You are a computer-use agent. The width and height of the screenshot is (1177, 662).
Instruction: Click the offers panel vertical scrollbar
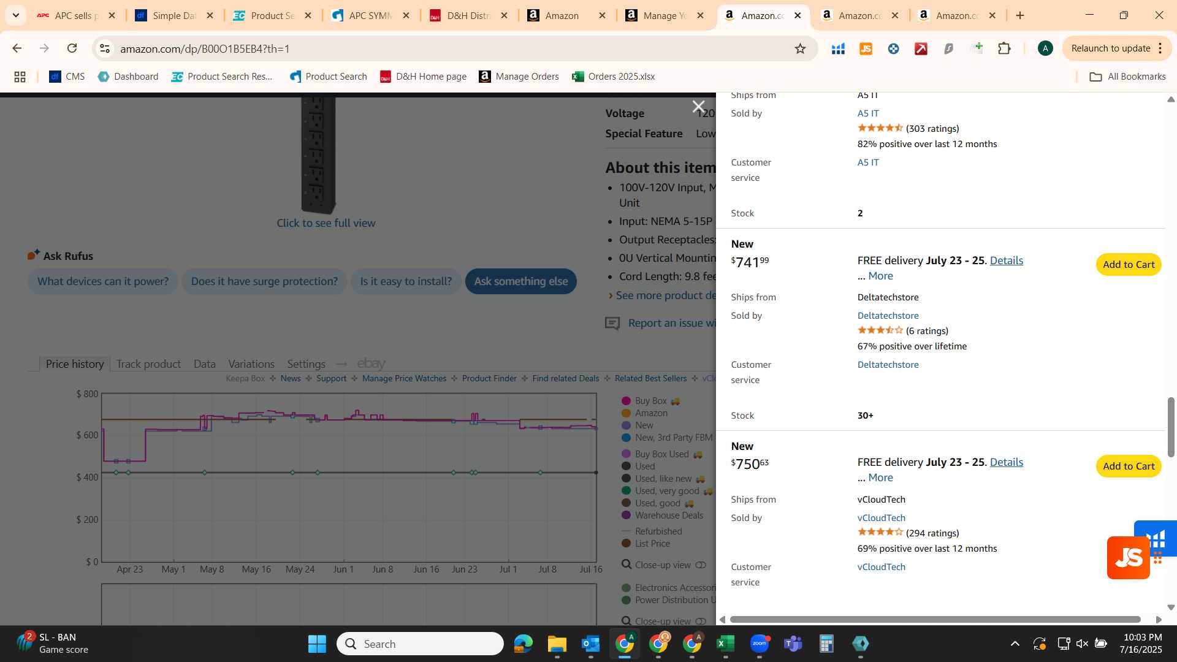pyautogui.click(x=1171, y=427)
